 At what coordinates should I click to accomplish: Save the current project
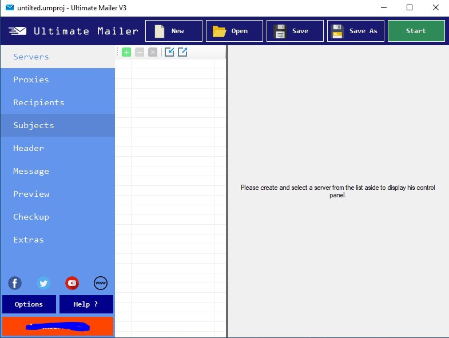pyautogui.click(x=295, y=31)
